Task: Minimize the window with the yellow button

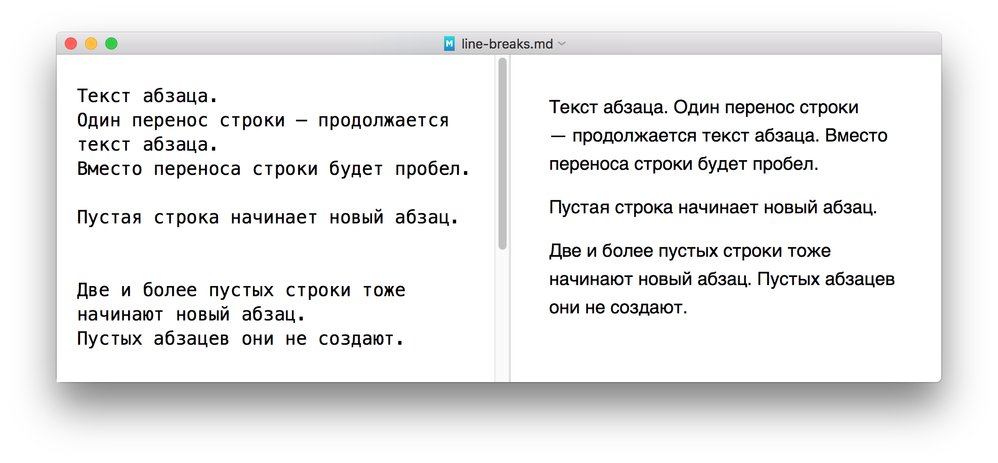Action: pos(91,44)
